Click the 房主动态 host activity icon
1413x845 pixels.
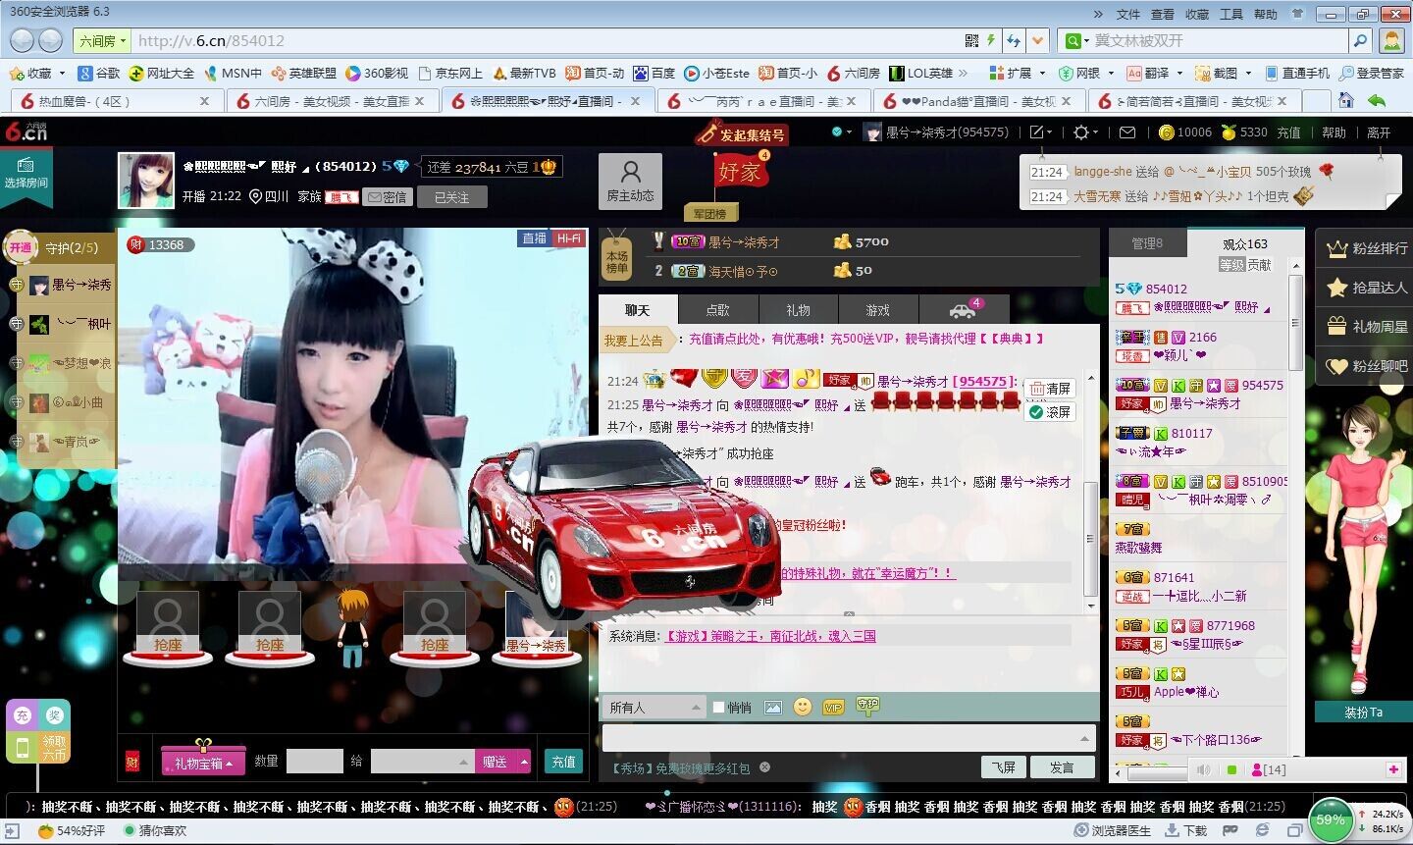point(630,181)
